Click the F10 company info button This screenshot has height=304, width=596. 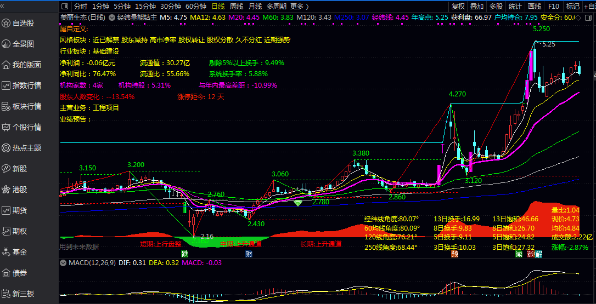click(x=554, y=7)
